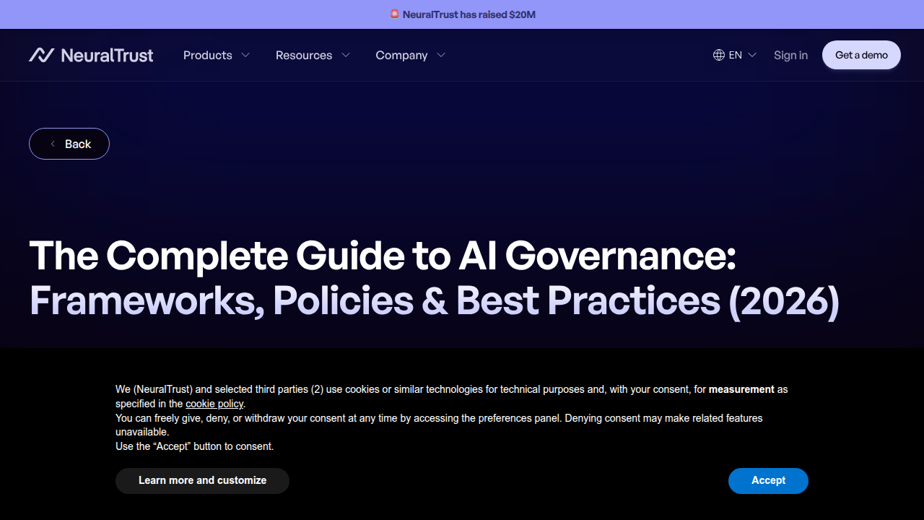This screenshot has height=520, width=924.
Task: Expand the Resources menu chevron
Action: (346, 55)
